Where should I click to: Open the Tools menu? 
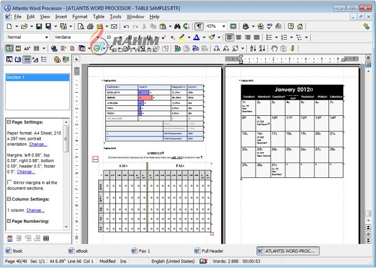tap(115, 17)
